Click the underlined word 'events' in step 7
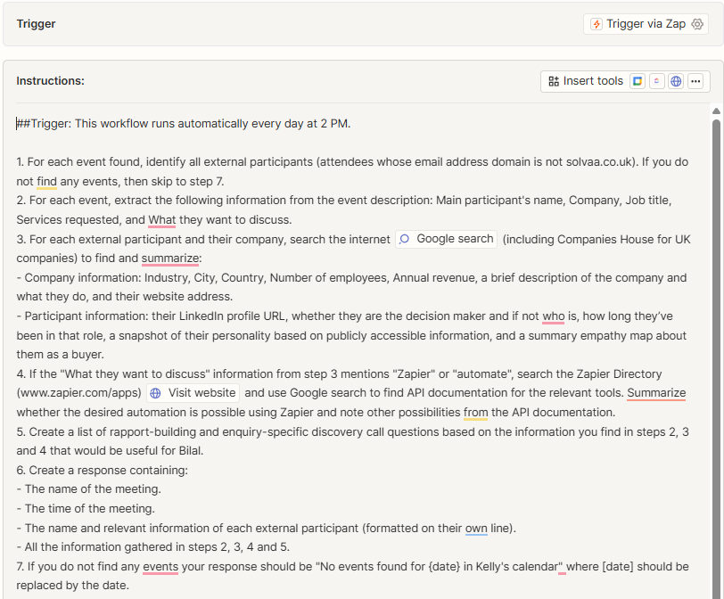The image size is (724, 599). [x=160, y=566]
